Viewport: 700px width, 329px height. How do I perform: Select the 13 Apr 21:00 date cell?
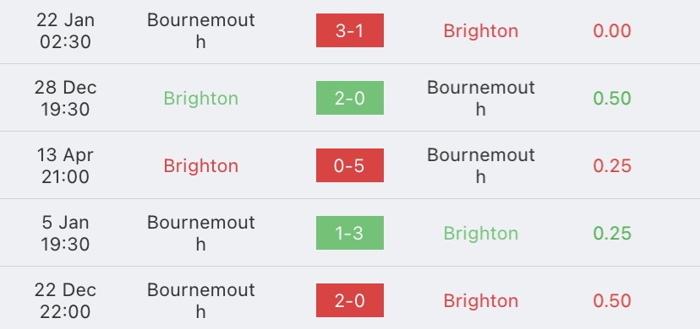click(65, 166)
